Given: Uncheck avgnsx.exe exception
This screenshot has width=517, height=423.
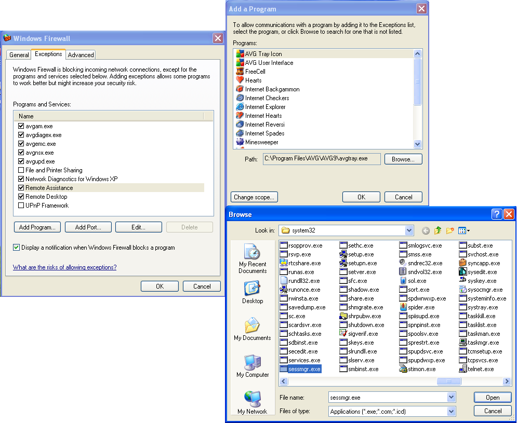Looking at the screenshot, I should (x=21, y=153).
